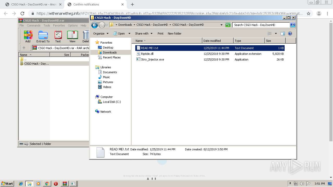The width and height of the screenshot is (333, 187).
Task: Click WinRAR View file icon
Action: click(x=72, y=37)
